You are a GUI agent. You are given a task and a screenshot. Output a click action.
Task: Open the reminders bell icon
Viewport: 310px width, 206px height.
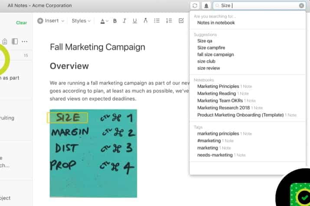(x=206, y=6)
